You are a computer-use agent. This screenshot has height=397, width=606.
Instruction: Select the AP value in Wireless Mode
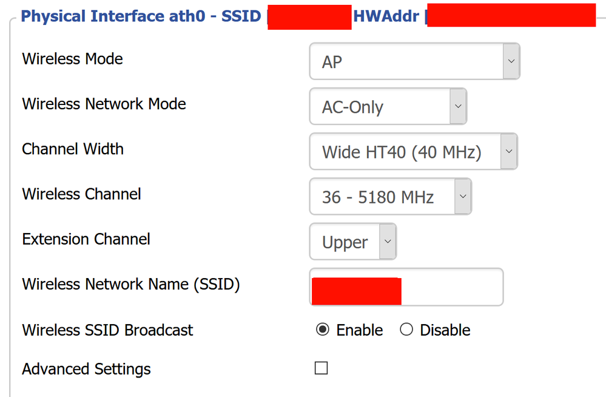[x=415, y=61]
